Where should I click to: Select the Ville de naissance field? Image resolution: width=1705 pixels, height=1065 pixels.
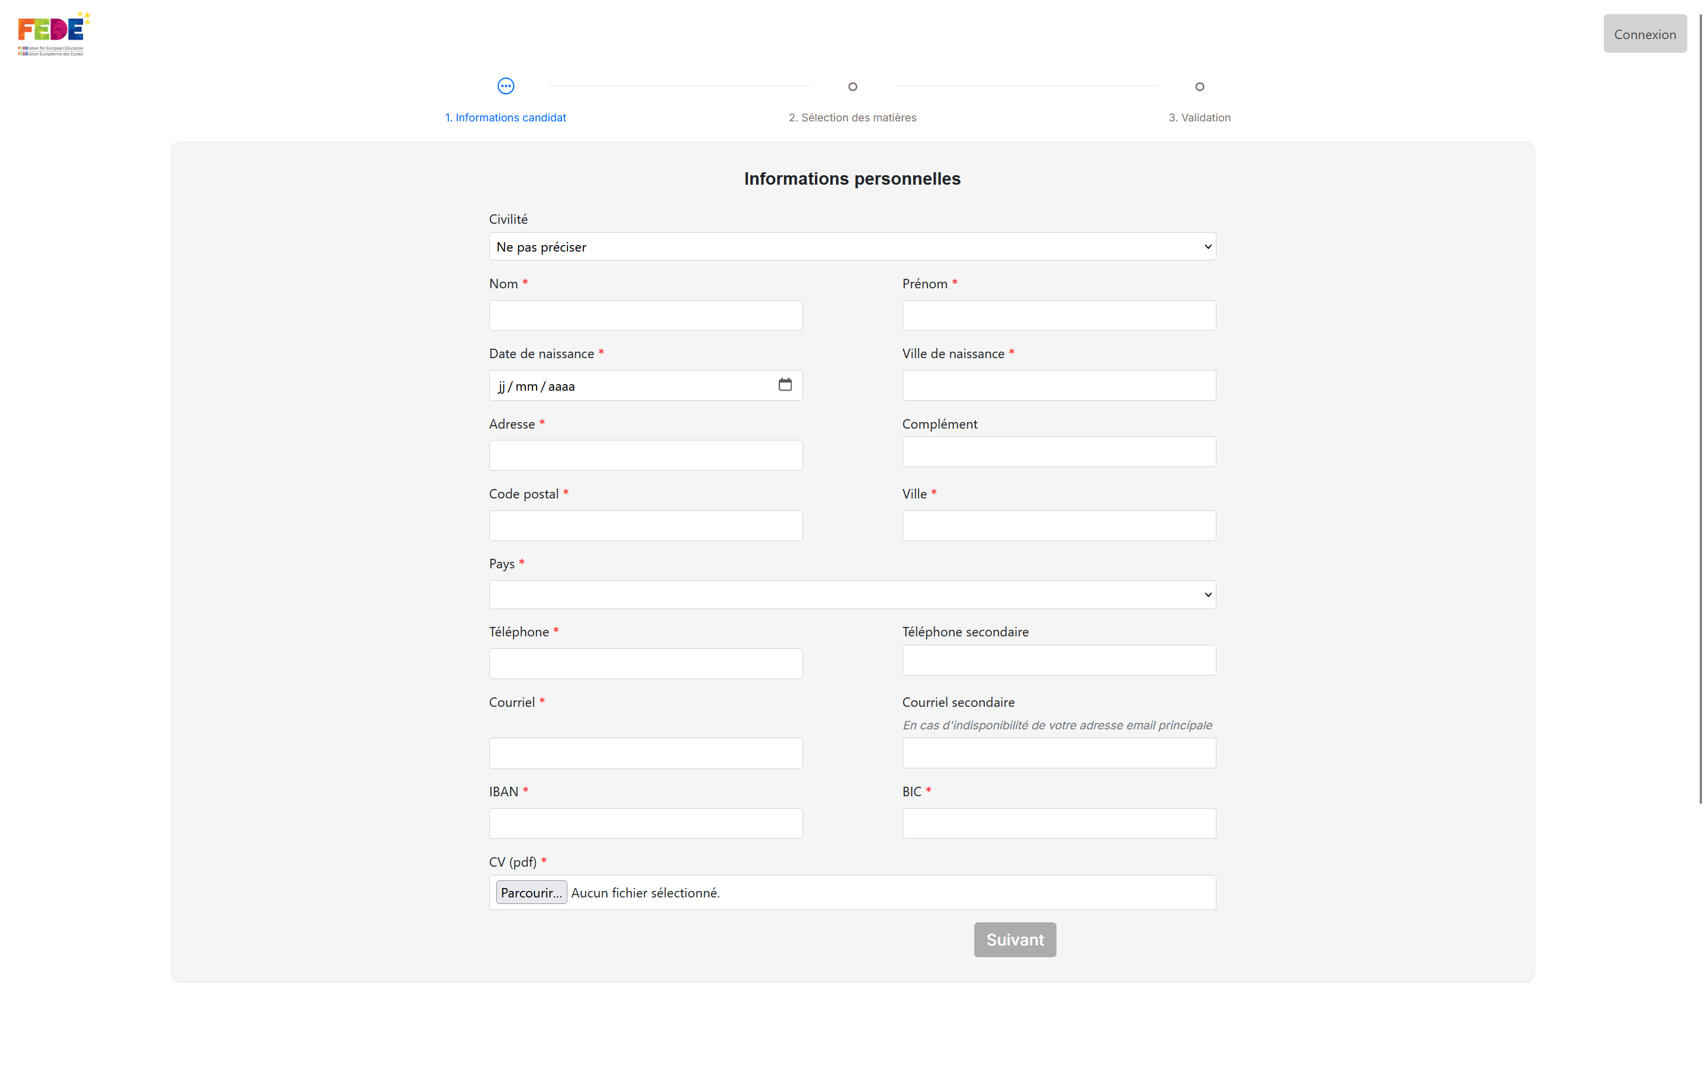[1058, 385]
